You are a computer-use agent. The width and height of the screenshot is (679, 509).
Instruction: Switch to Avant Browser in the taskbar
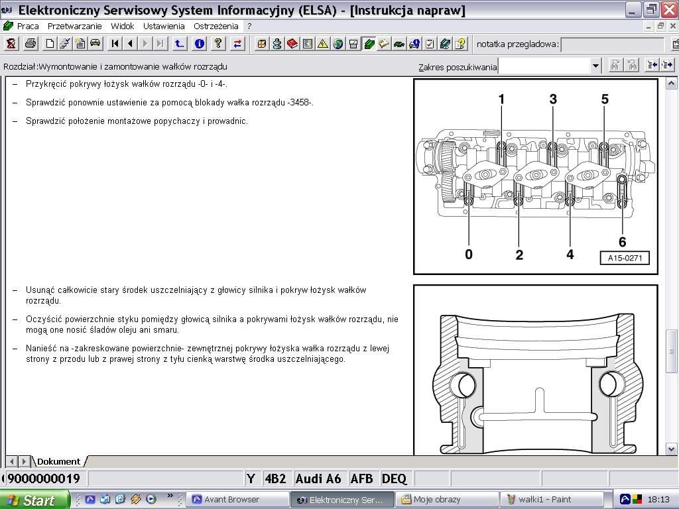click(x=238, y=500)
